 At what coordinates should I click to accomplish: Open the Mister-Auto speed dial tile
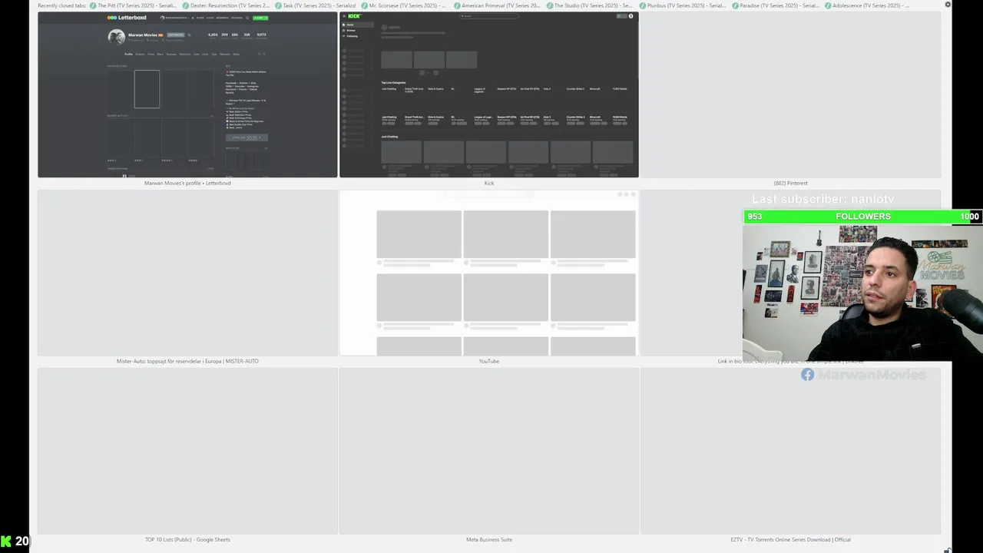(x=187, y=273)
